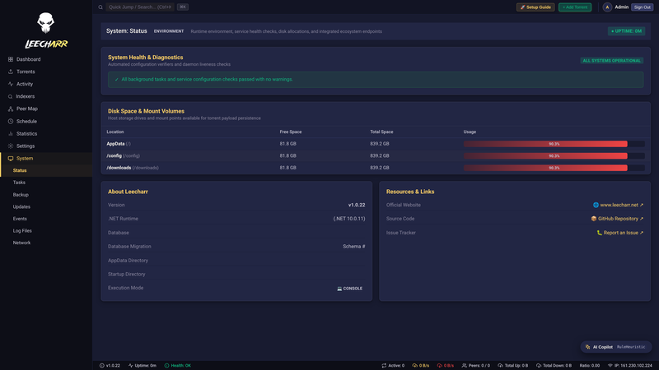Click the ALL SYSTEMS OPERATIONAL badge
Viewport: 659px width, 370px height.
point(611,61)
